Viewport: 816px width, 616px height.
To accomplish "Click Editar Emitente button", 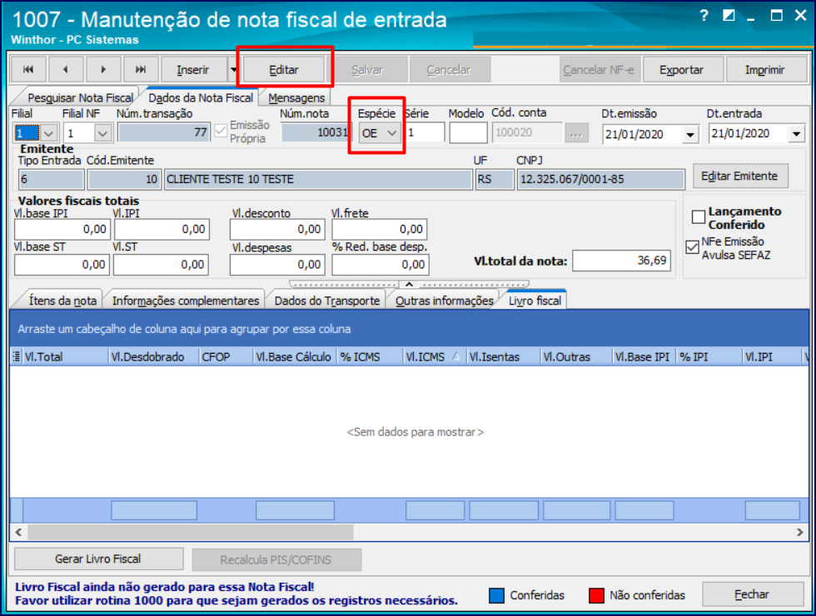I will [x=740, y=176].
